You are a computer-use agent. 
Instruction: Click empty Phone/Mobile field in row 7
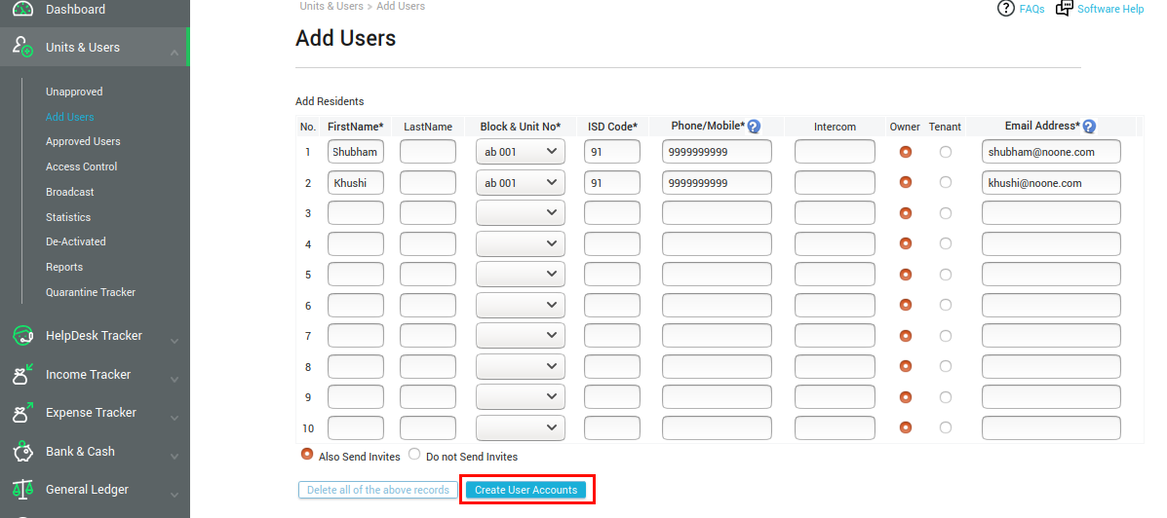717,335
